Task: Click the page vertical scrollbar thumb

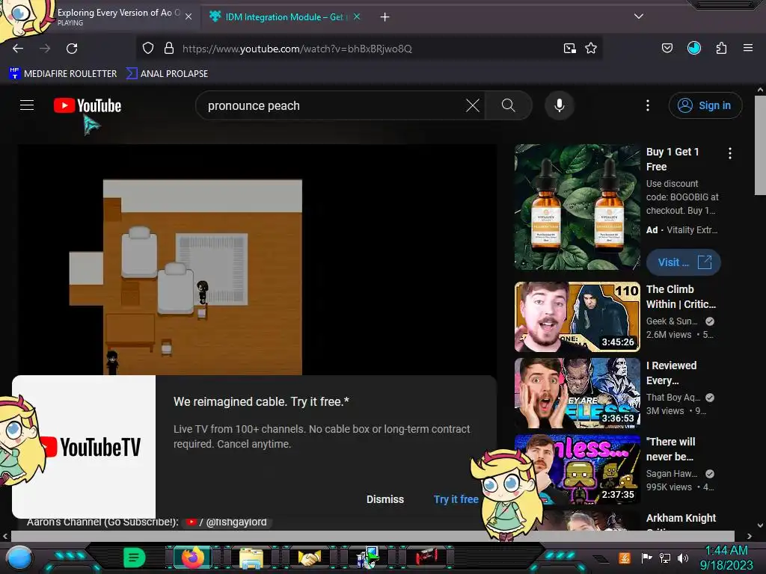Action: [760, 145]
